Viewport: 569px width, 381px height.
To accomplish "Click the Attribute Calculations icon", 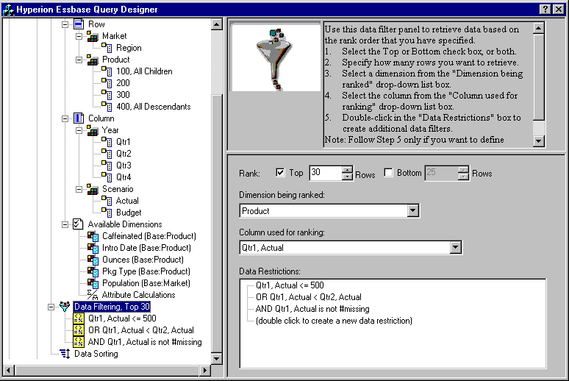I will (x=93, y=295).
